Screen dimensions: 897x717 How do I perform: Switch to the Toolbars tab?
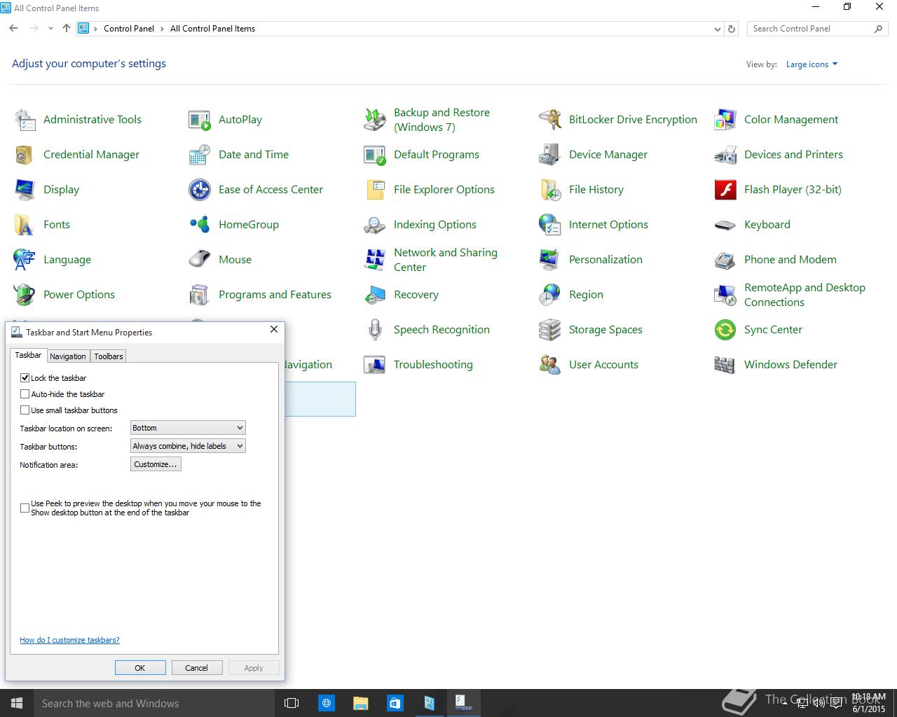pos(109,356)
